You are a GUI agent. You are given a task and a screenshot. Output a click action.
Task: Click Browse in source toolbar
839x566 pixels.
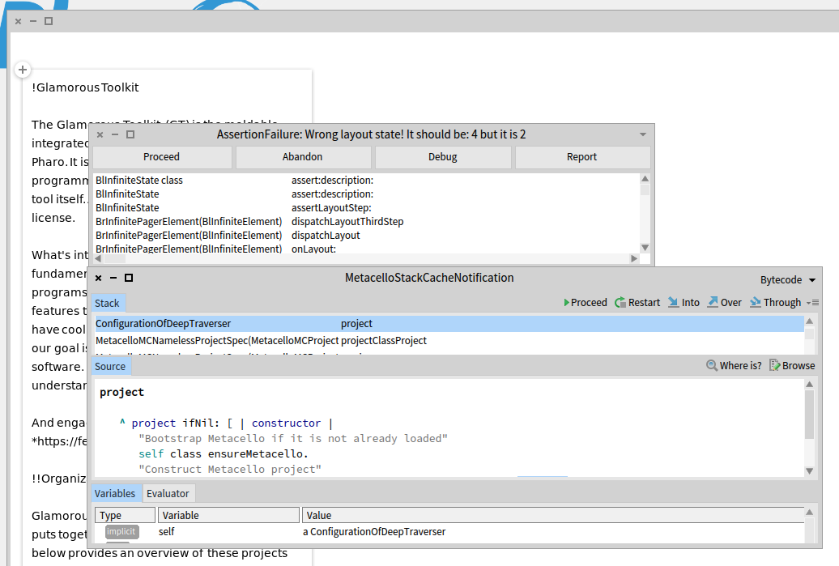[x=792, y=365]
